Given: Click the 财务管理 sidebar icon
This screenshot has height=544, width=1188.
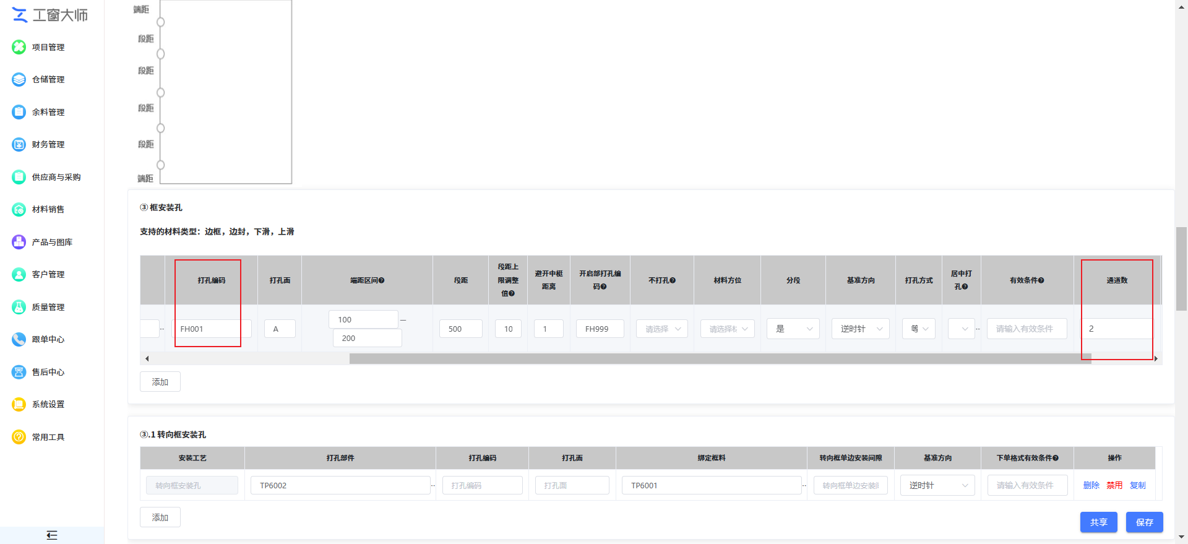Looking at the screenshot, I should (x=19, y=144).
